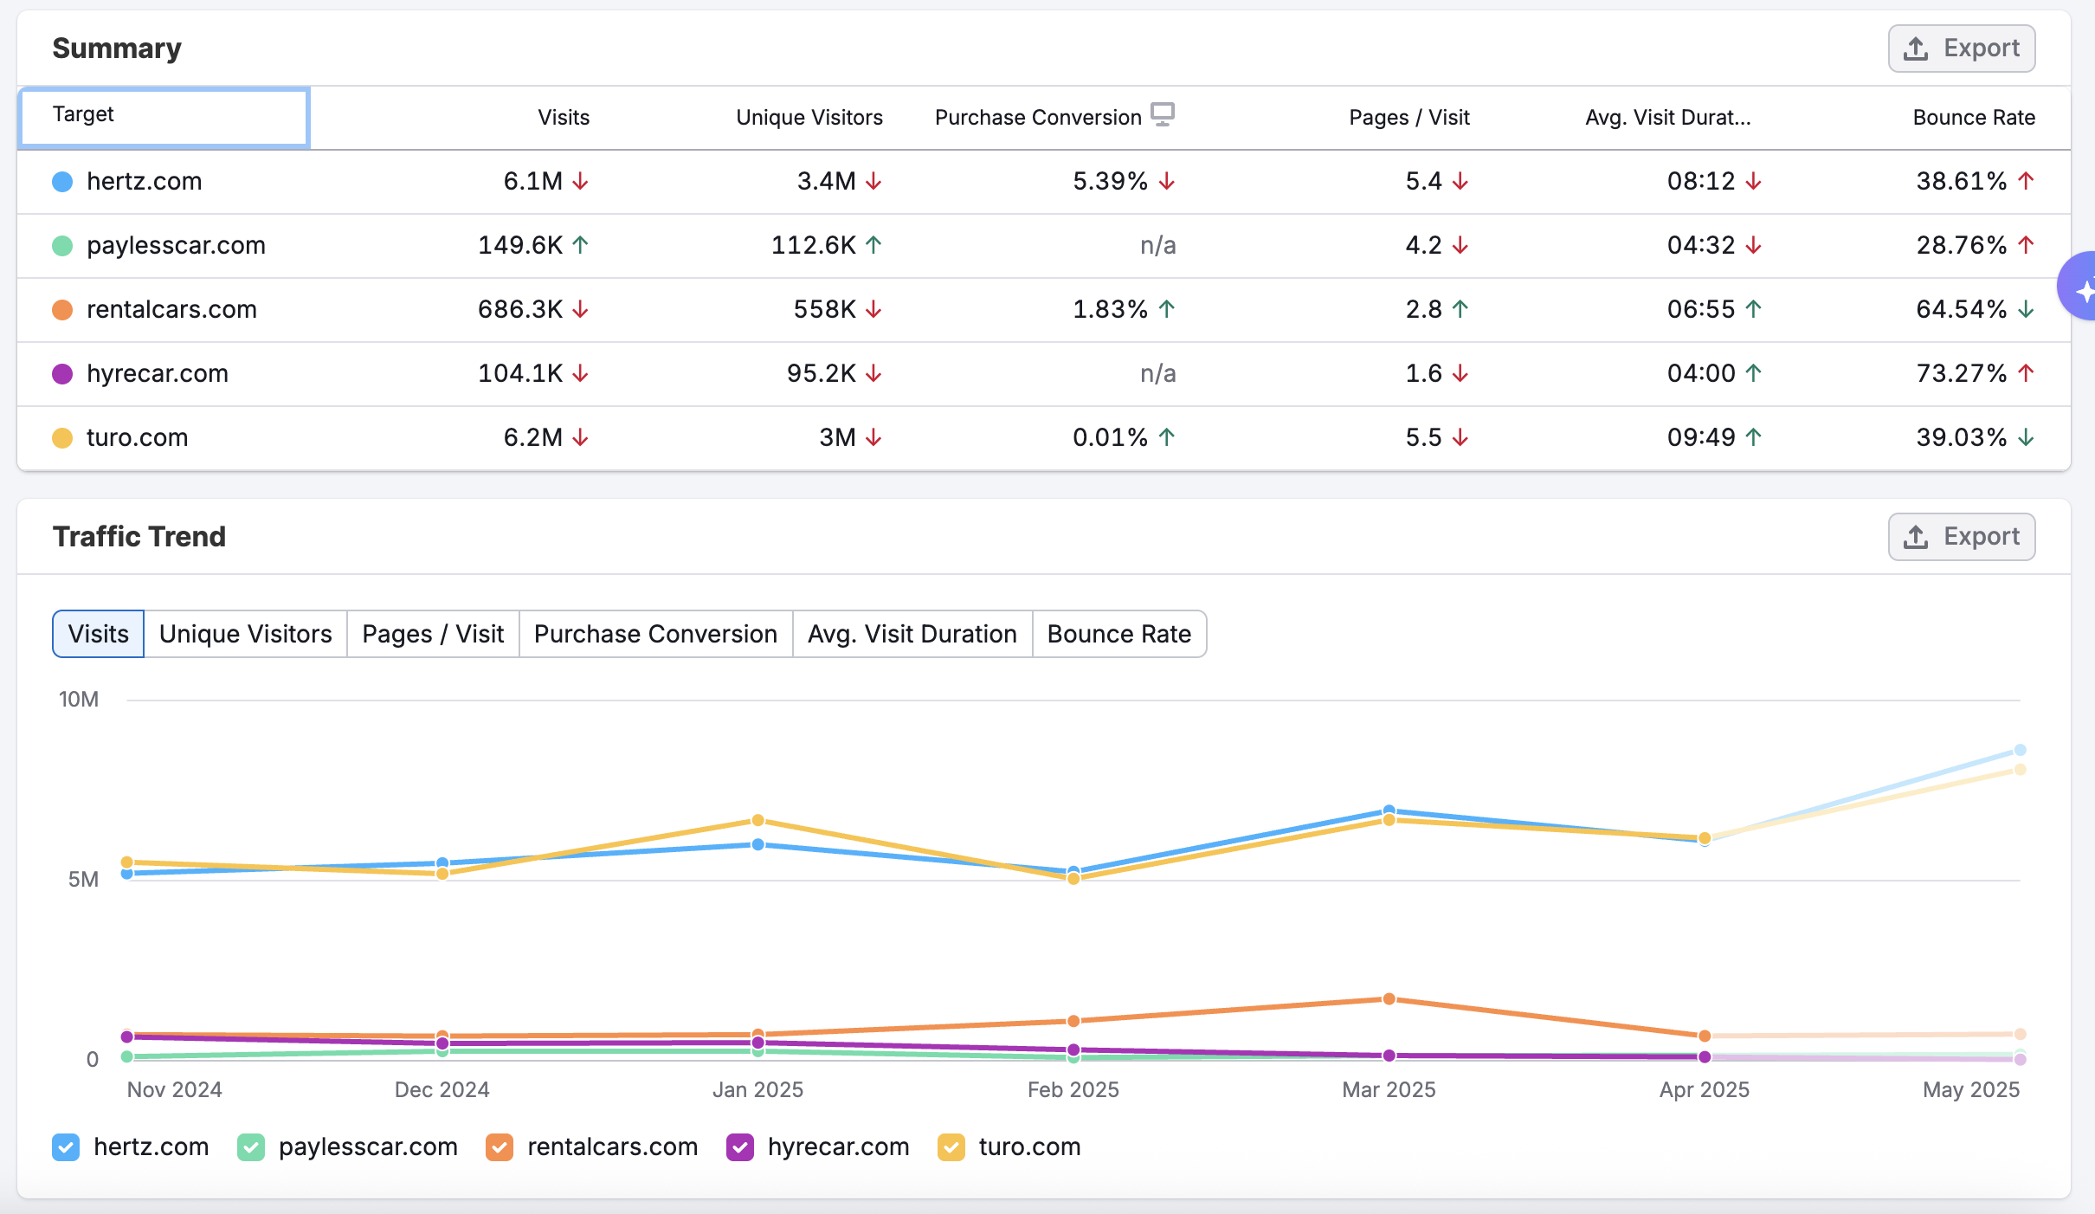Click paylesscar.com visits green up arrow
Screen dimensions: 2095x1214
(x=581, y=245)
